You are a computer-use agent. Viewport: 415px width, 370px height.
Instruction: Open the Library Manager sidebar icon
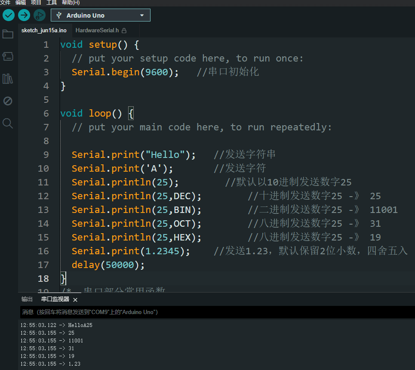click(8, 79)
